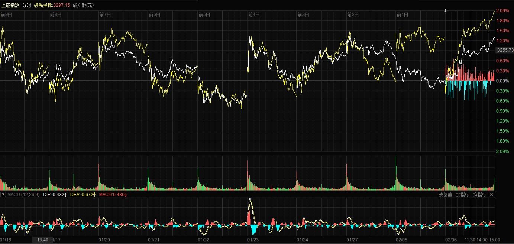Switch to the 分时 intraday view label
This screenshot has width=514, height=244.
27,5
